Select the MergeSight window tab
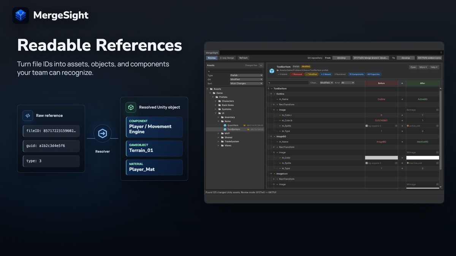The image size is (456, 256). point(212,53)
